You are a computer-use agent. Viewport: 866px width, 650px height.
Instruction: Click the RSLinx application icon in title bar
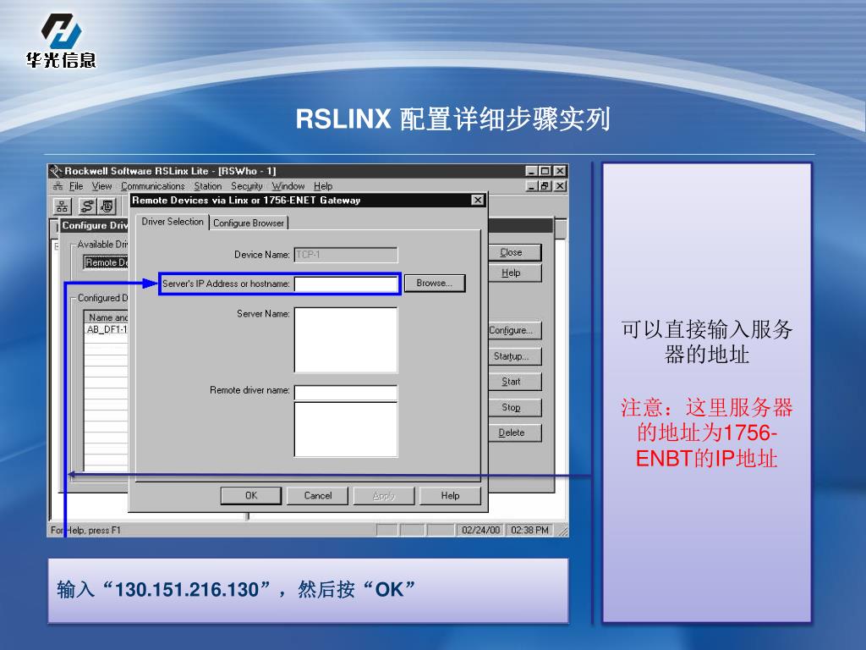55,171
